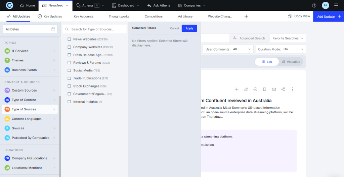Expand the IT Services topic filter
Screen dimensions: 344x177
click(x=30, y=51)
